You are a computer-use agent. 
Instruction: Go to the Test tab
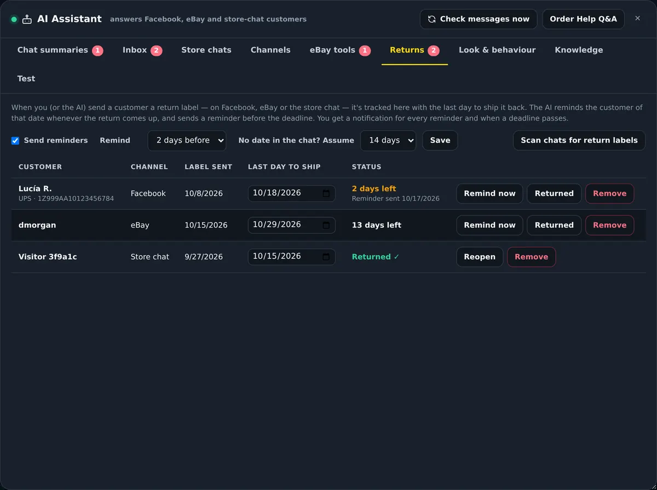coord(26,78)
